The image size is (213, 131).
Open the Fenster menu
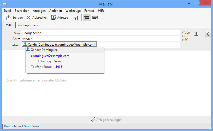coord(89,11)
